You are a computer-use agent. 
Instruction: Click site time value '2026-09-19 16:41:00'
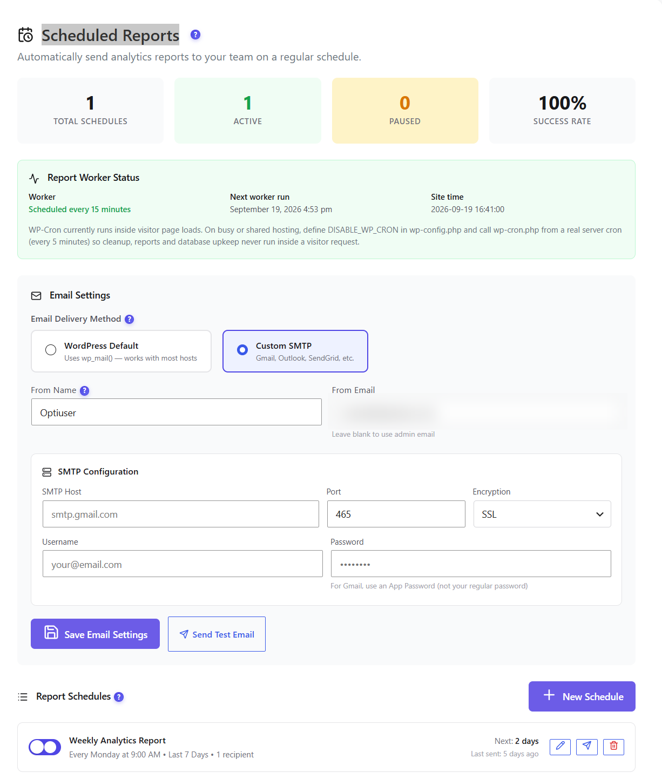click(468, 209)
